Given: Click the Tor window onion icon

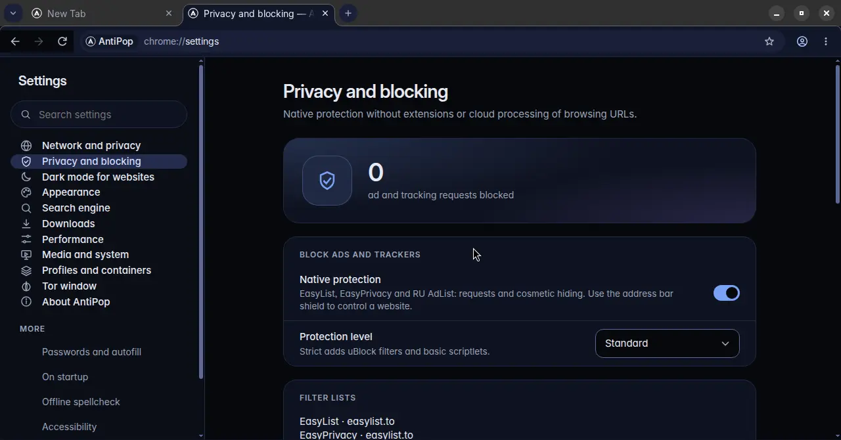Looking at the screenshot, I should [x=26, y=286].
